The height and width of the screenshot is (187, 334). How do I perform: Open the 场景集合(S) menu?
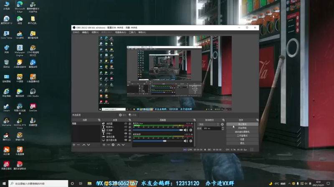[x=121, y=32]
